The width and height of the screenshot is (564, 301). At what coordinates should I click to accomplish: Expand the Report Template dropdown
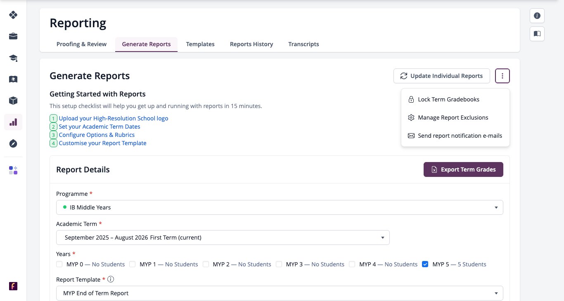pos(280,293)
